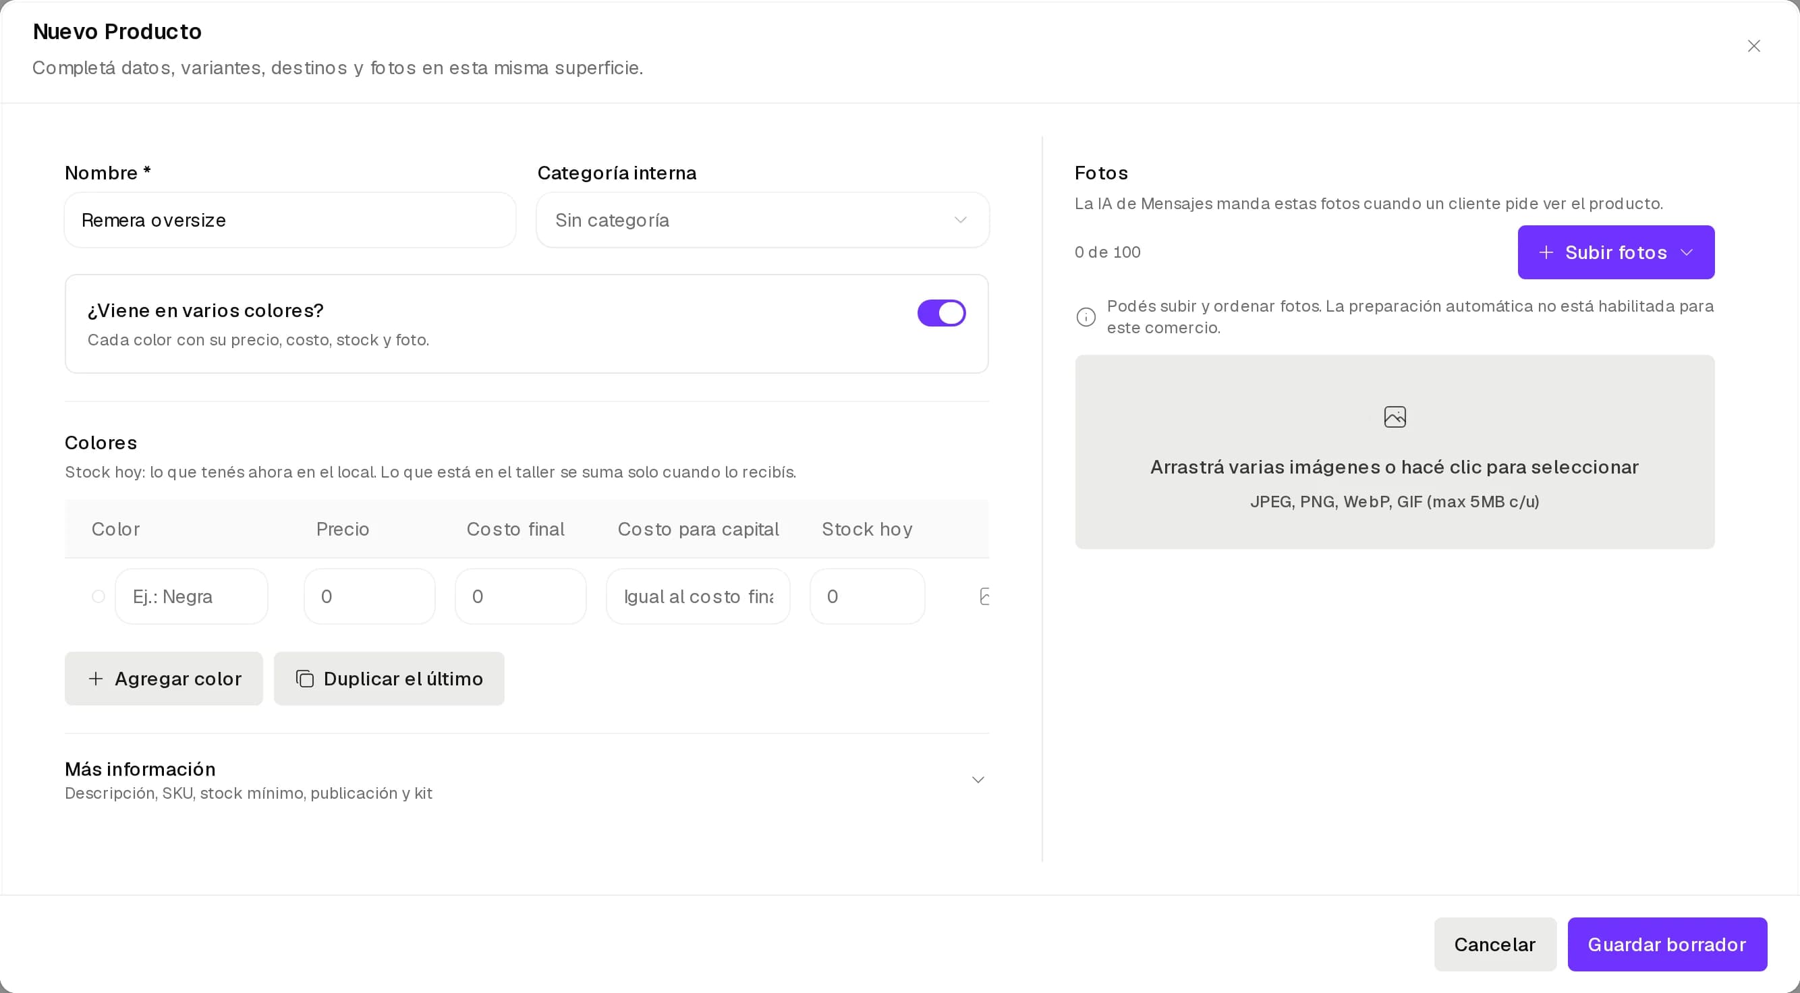Open the Categoría interna dropdown

click(x=762, y=220)
